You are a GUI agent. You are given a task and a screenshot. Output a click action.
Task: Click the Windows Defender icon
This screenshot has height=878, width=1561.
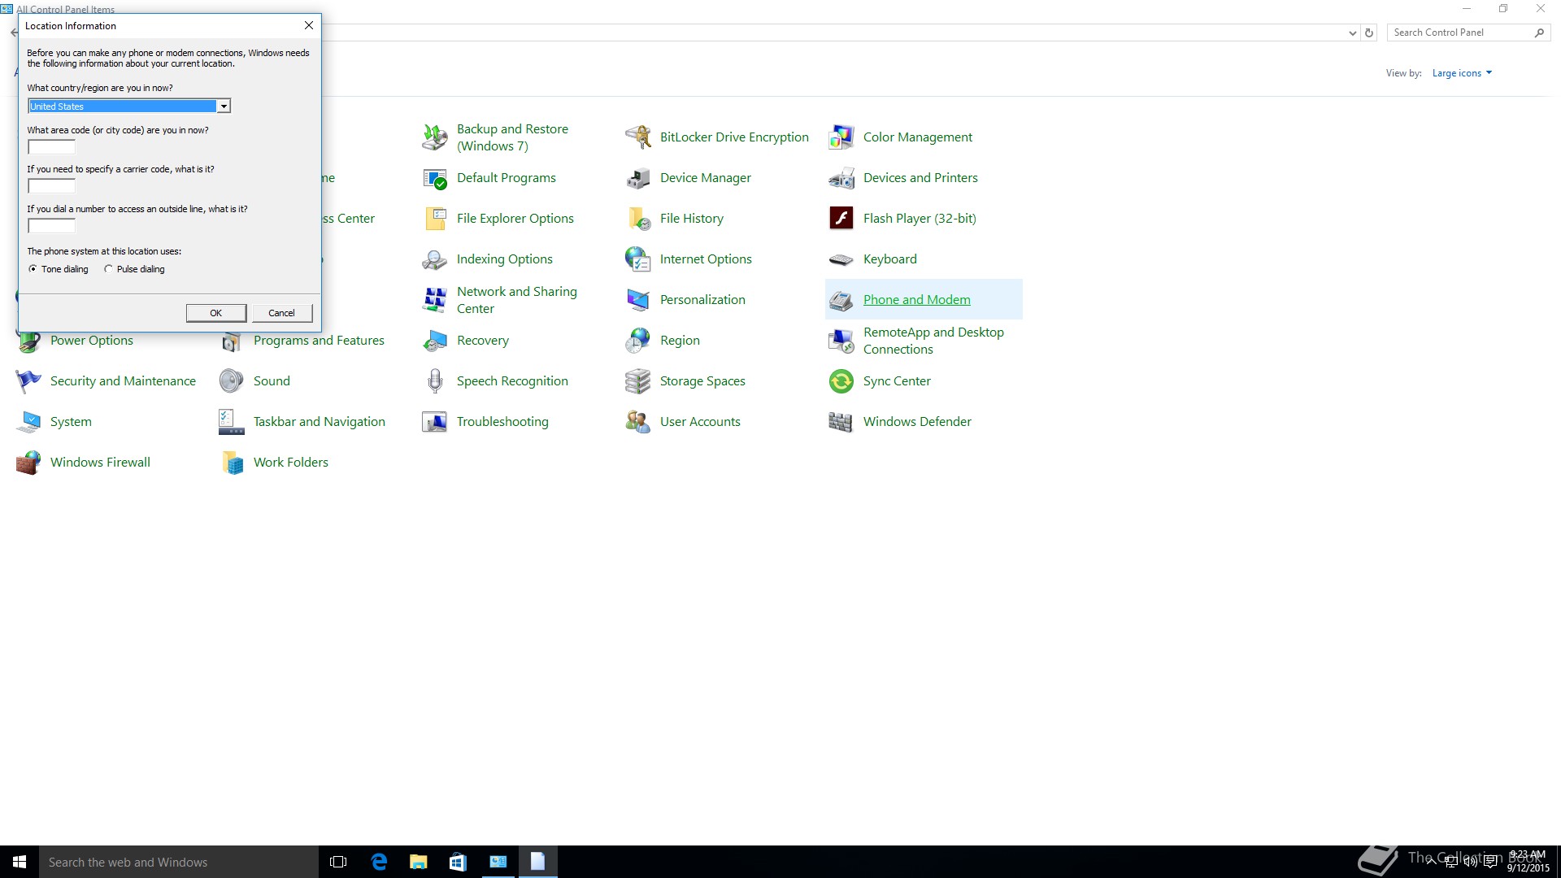(841, 422)
